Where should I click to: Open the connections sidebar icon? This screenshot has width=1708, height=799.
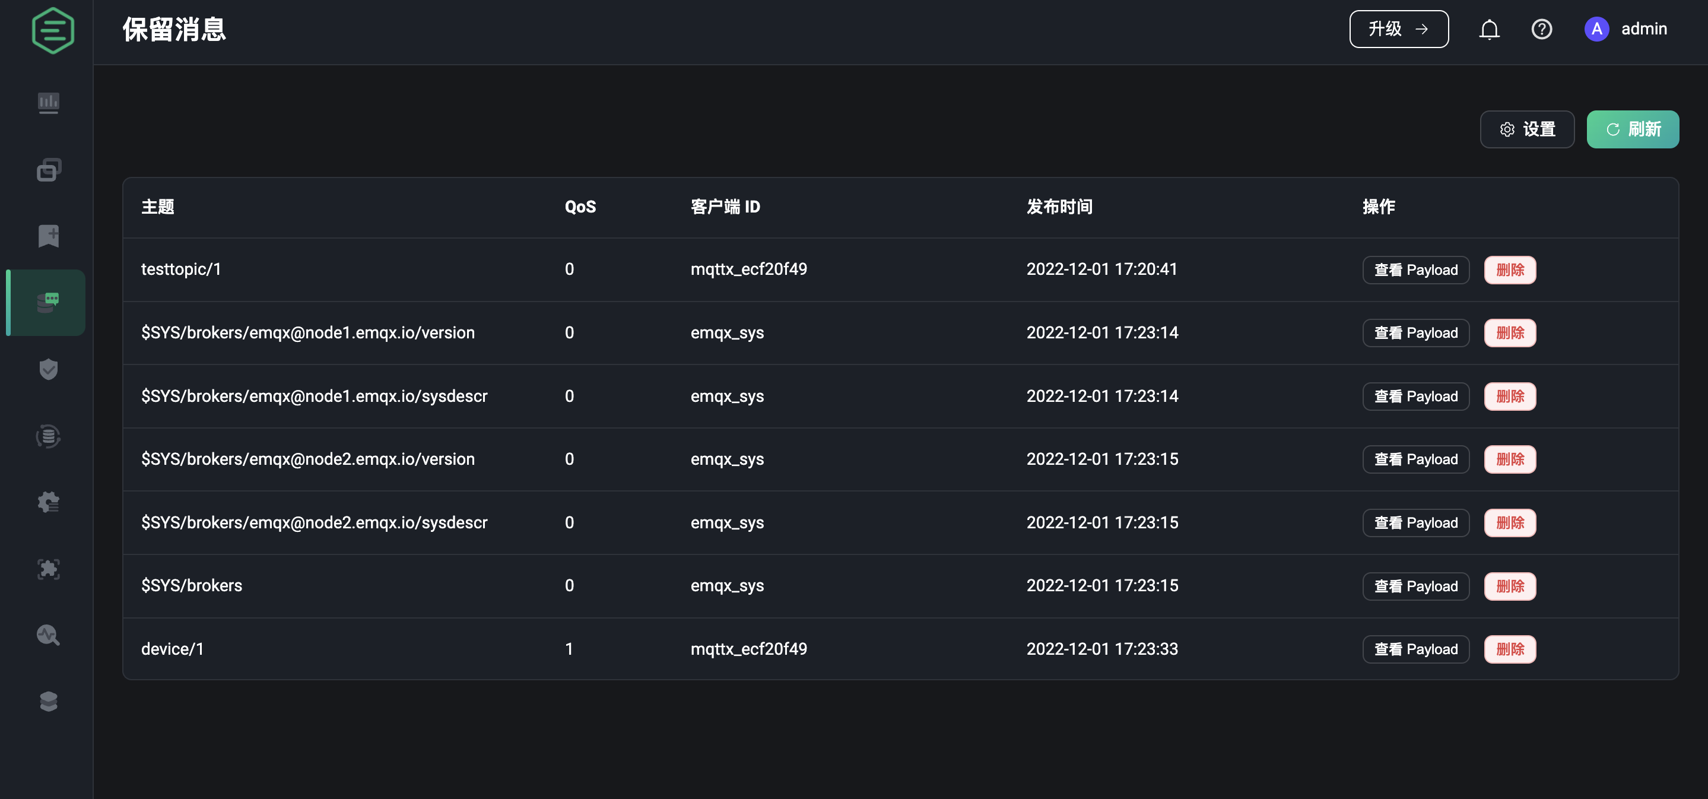pos(49,170)
